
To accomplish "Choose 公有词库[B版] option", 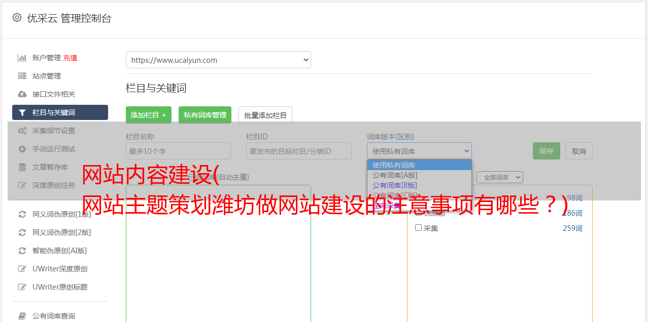I will click(x=419, y=185).
